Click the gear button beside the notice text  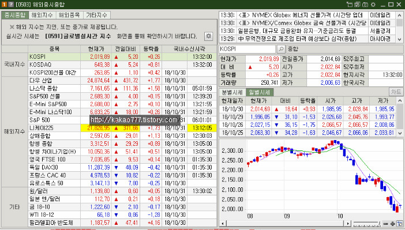(x=208, y=36)
